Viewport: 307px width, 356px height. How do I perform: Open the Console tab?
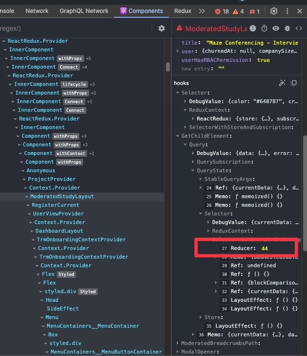[x=7, y=11]
